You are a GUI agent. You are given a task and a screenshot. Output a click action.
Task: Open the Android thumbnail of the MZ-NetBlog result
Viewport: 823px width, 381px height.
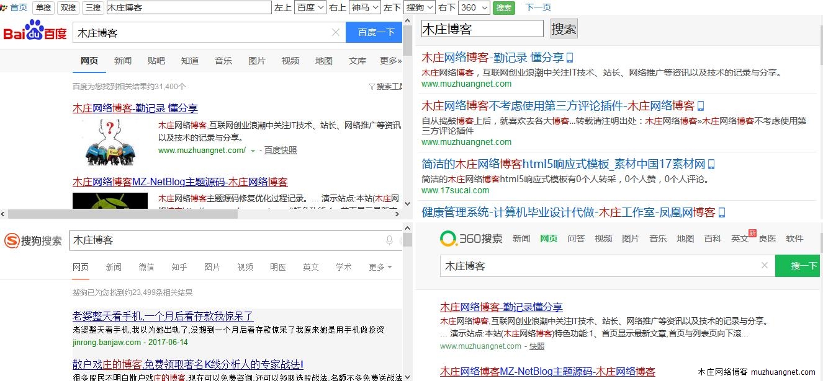coord(110,201)
